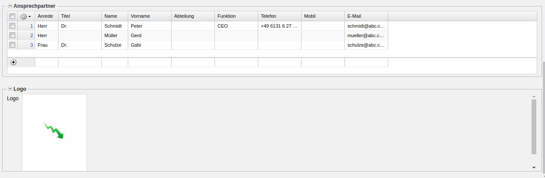Open the grid settings gear menu
The height and width of the screenshot is (178, 545).
click(x=26, y=16)
